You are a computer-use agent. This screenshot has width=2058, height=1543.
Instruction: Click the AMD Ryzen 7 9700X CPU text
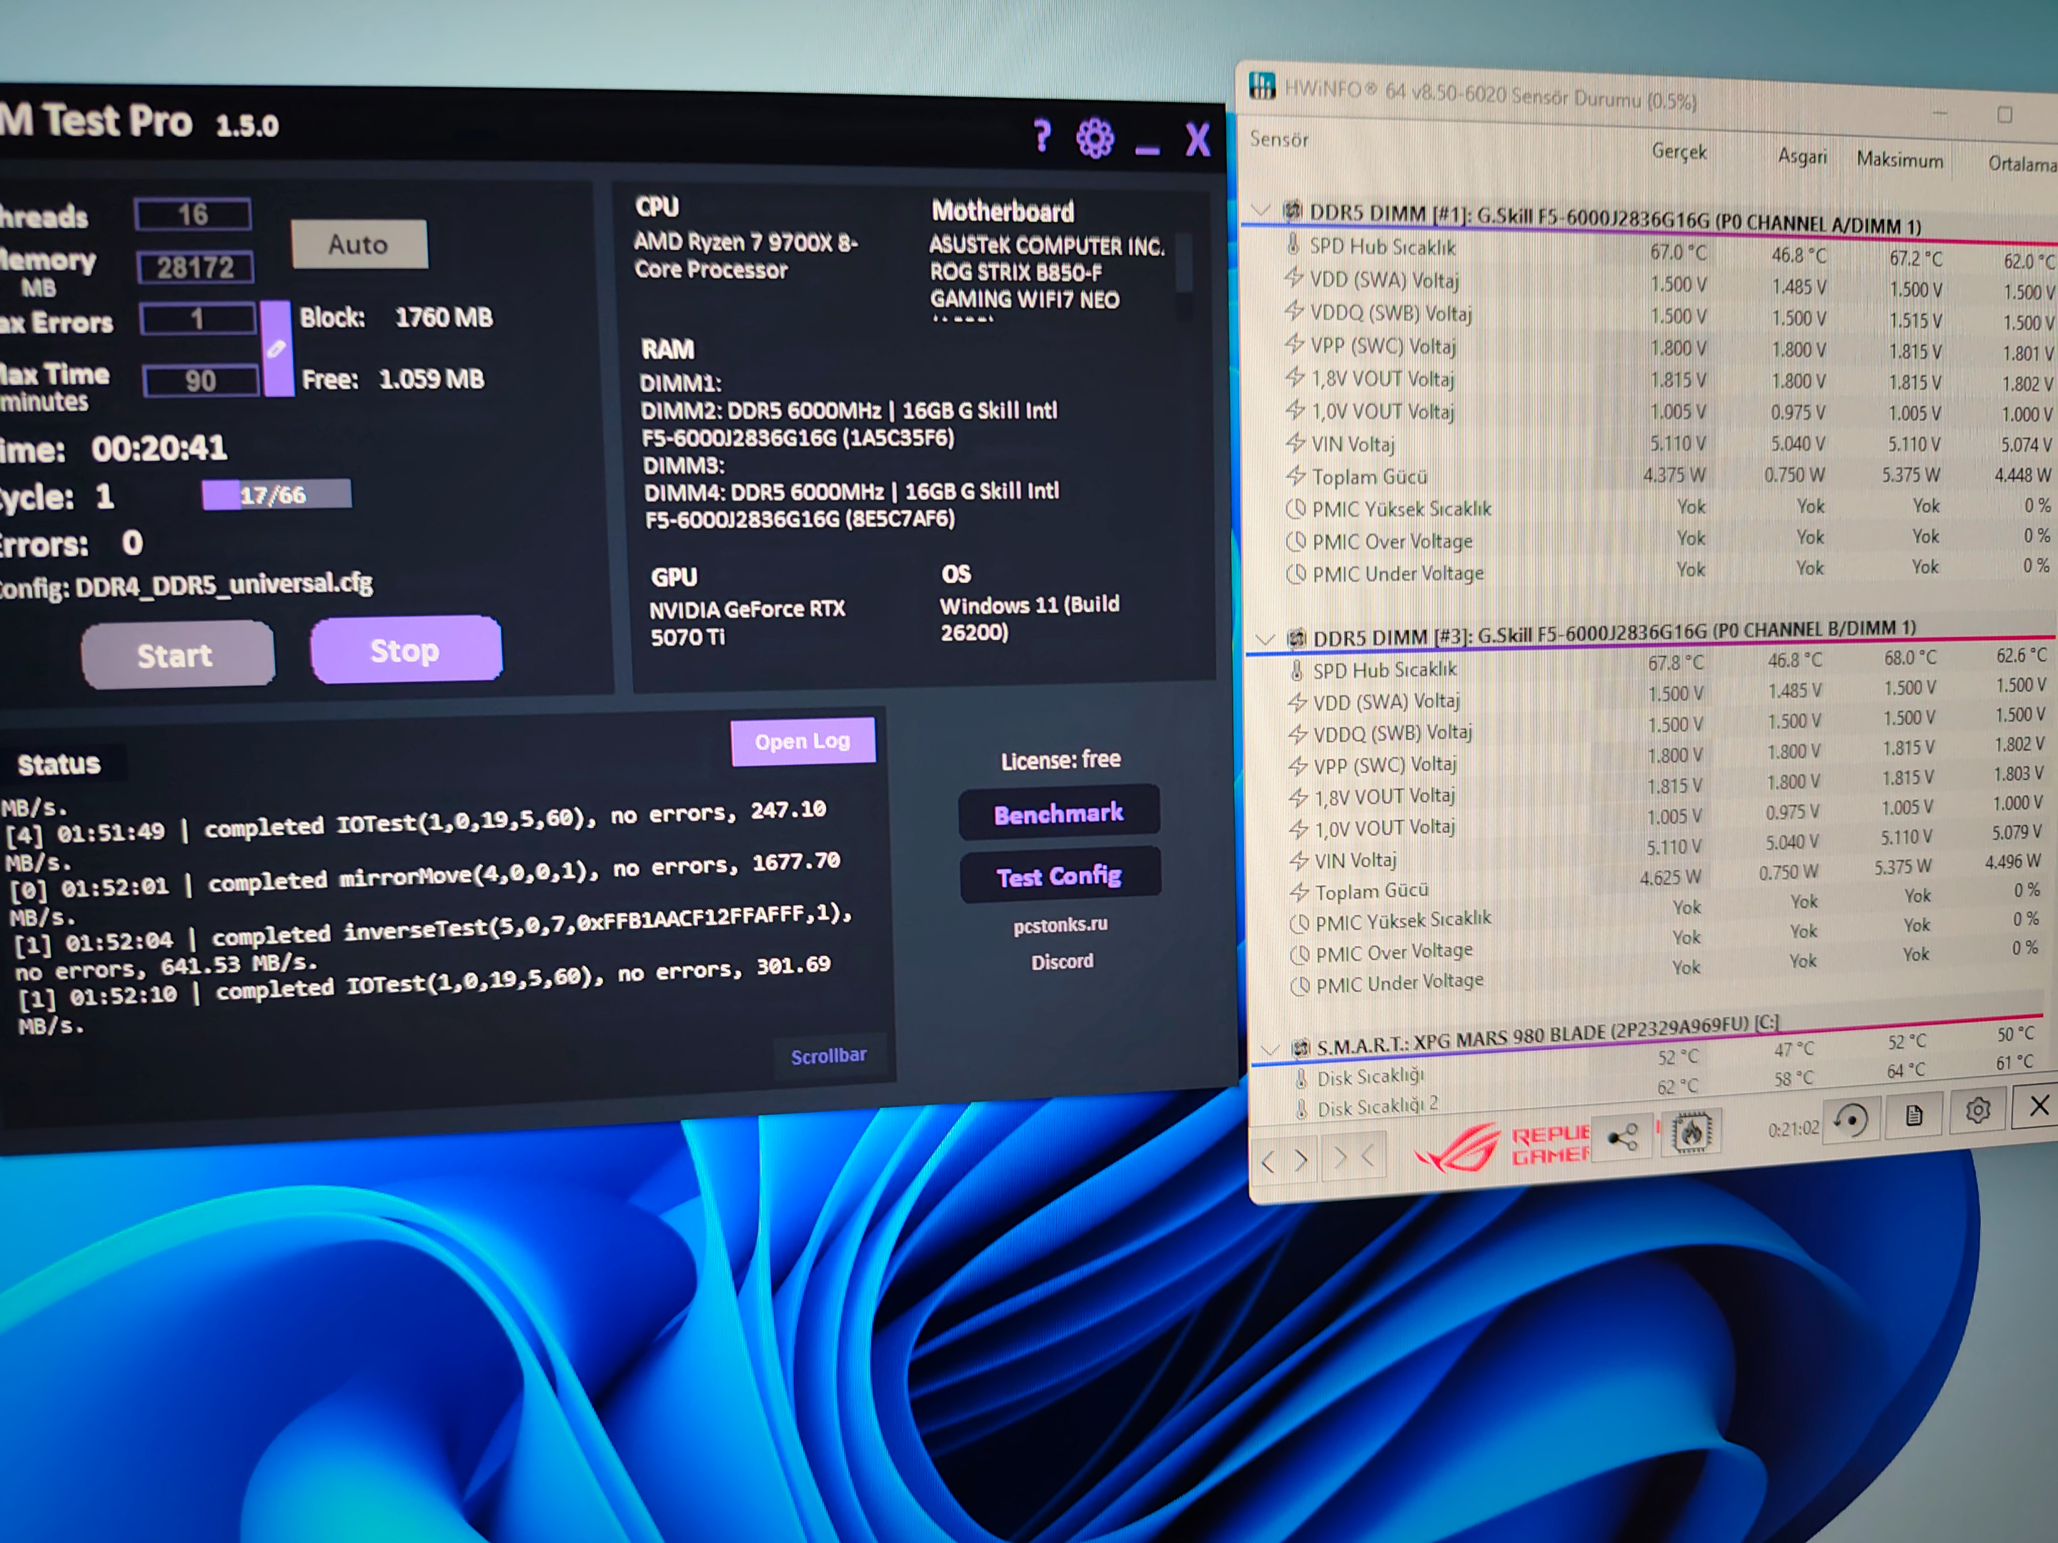pos(745,256)
